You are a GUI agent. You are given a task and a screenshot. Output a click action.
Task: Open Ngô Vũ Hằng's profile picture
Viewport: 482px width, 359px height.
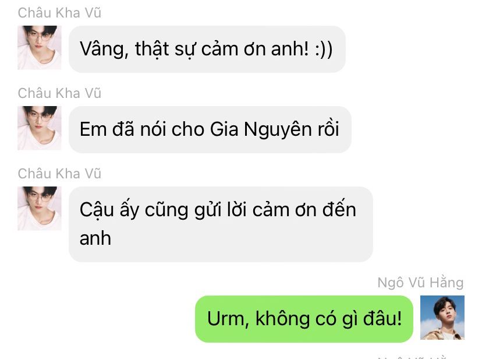tap(442, 318)
